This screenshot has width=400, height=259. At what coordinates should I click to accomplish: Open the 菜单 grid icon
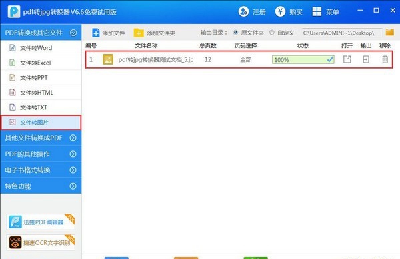(x=317, y=11)
